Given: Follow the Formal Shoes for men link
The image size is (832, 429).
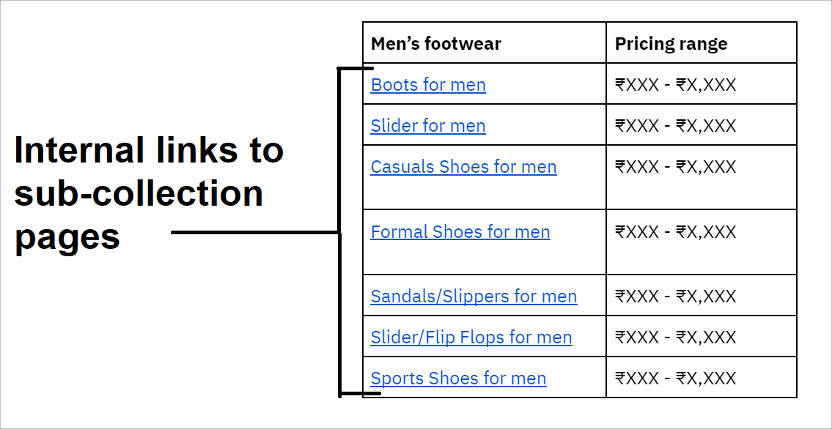Looking at the screenshot, I should (460, 232).
